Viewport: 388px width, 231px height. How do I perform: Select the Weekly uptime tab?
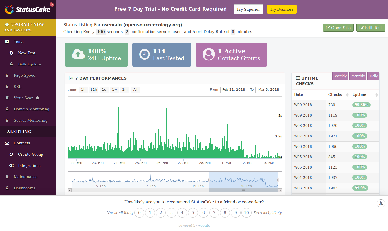pyautogui.click(x=340, y=76)
